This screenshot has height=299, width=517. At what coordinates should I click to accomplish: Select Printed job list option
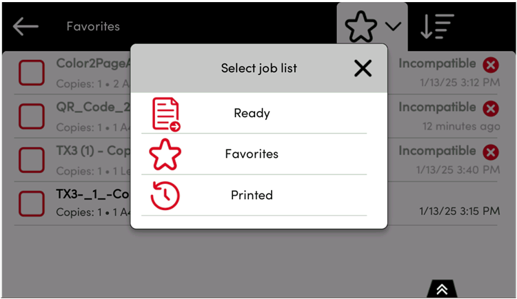252,195
